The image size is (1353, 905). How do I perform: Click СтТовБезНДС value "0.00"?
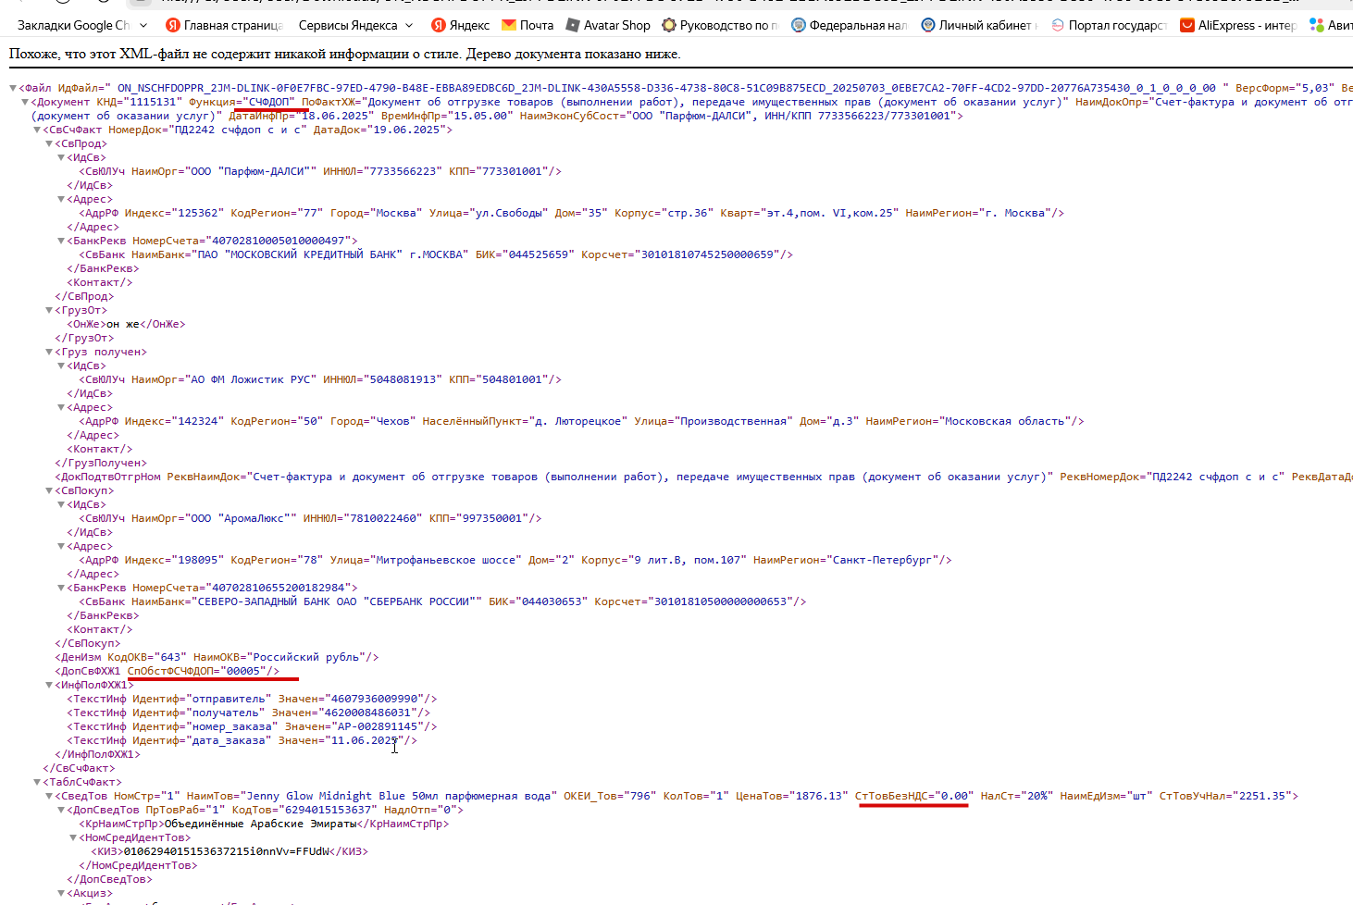pyautogui.click(x=954, y=797)
